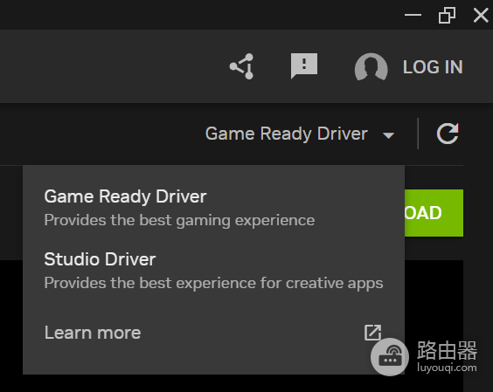Open the Learn more link
493x392 pixels.
coord(93,333)
